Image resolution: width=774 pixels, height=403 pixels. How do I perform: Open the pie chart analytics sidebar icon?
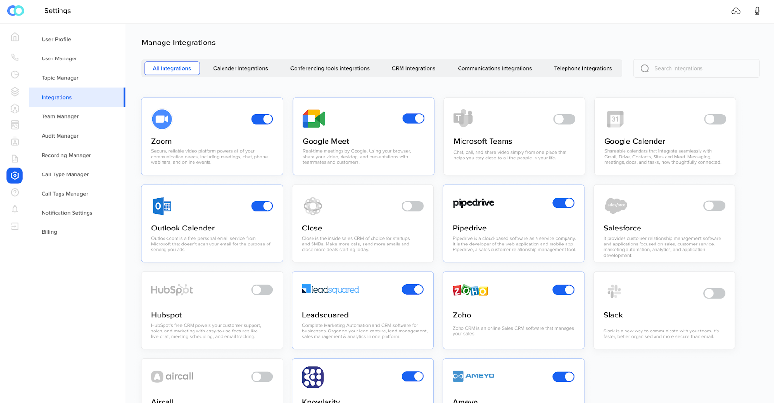pos(15,74)
